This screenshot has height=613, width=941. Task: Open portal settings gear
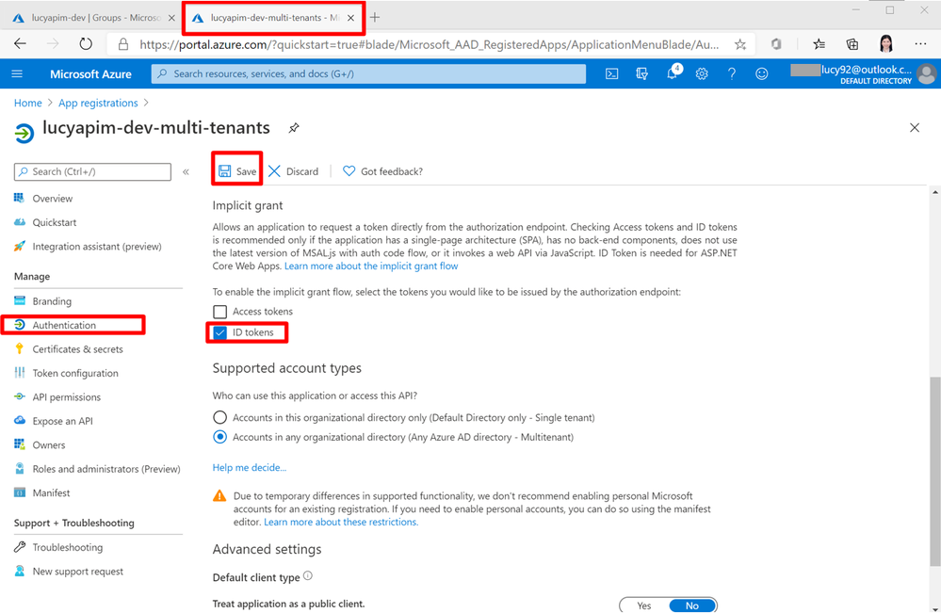(x=702, y=73)
